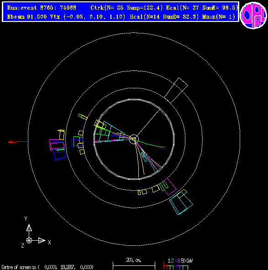Select the white muon chamber box
Image resolution: width=268 pixels, height=270 pixels.
tap(176, 91)
